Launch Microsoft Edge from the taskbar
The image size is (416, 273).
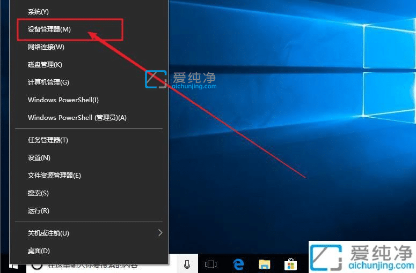tap(238, 264)
